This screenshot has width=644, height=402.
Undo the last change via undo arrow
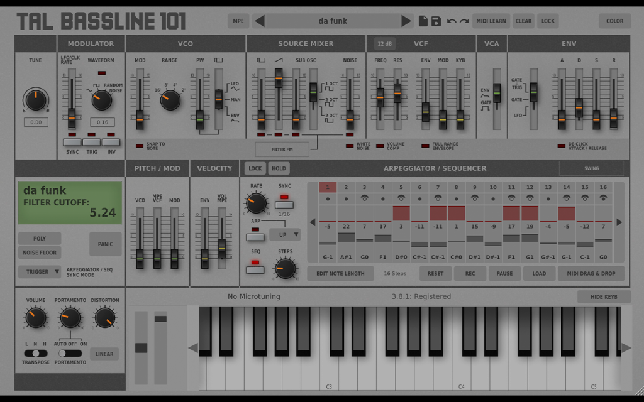point(452,21)
